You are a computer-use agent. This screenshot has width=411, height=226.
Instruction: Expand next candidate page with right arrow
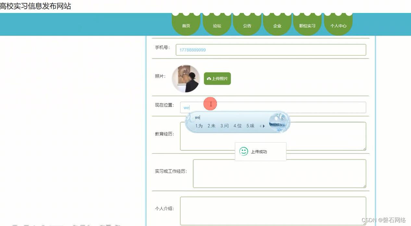pos(264,126)
